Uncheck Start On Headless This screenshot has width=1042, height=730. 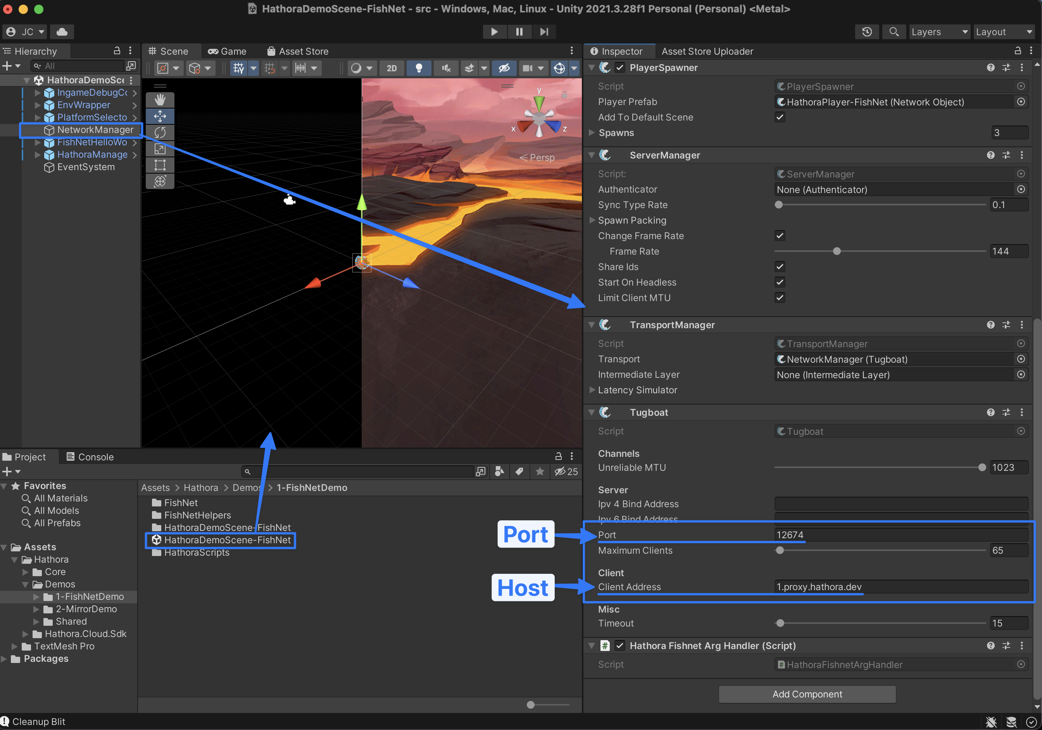point(780,282)
